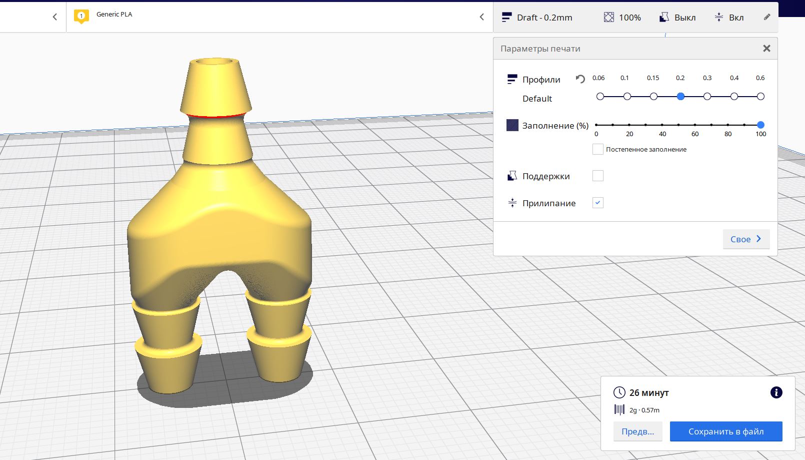Screen dimensions: 805x460
Task: Open print info via the info icon
Action: click(776, 392)
